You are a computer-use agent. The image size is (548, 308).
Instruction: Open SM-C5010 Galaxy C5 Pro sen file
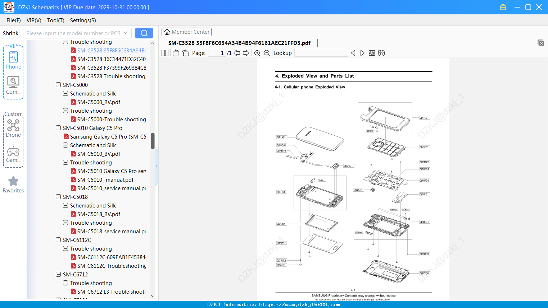(x=112, y=171)
